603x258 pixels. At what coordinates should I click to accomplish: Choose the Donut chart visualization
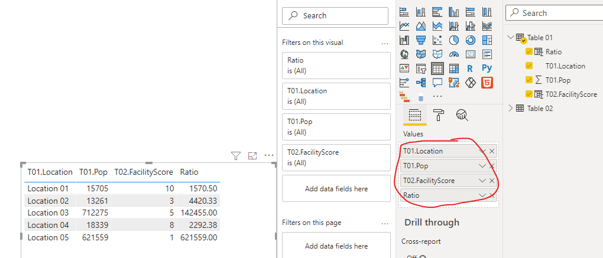tap(471, 40)
